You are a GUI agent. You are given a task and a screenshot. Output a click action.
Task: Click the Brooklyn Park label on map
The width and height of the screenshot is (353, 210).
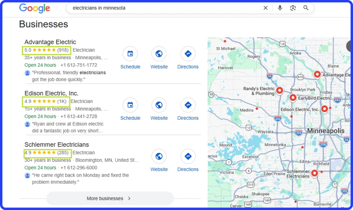303,90
